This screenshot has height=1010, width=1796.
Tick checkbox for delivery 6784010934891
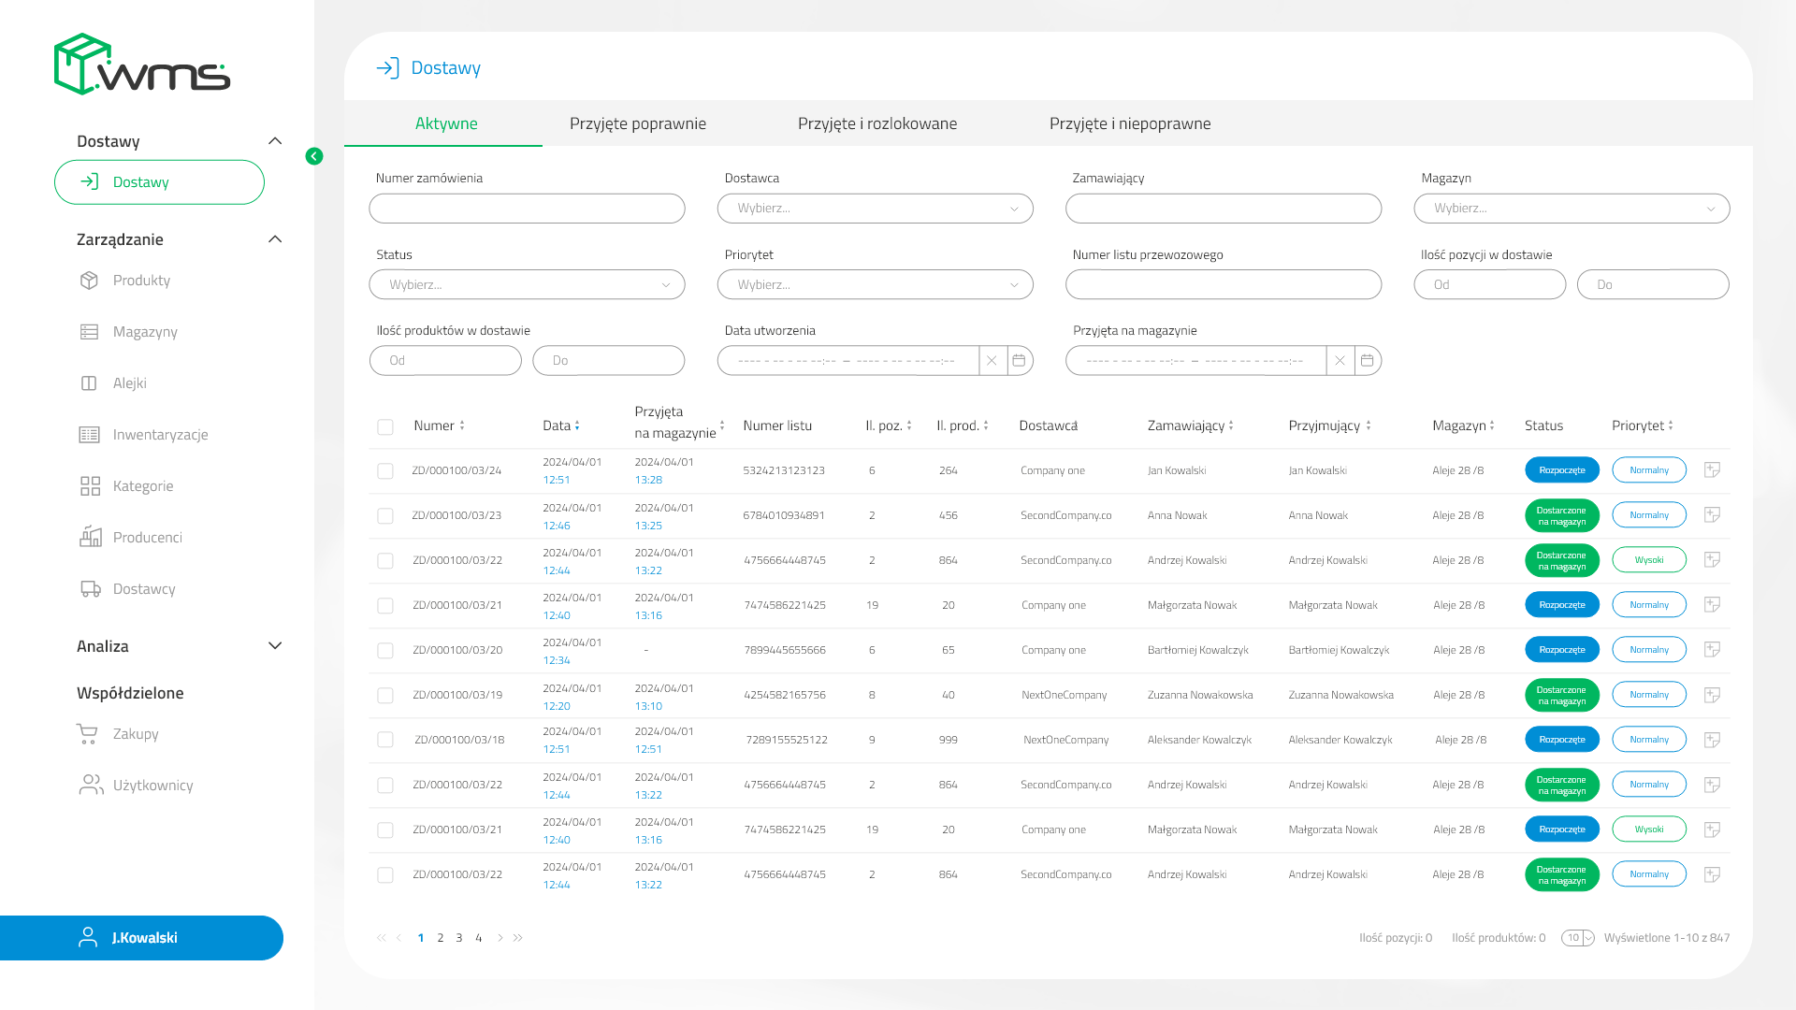385,516
